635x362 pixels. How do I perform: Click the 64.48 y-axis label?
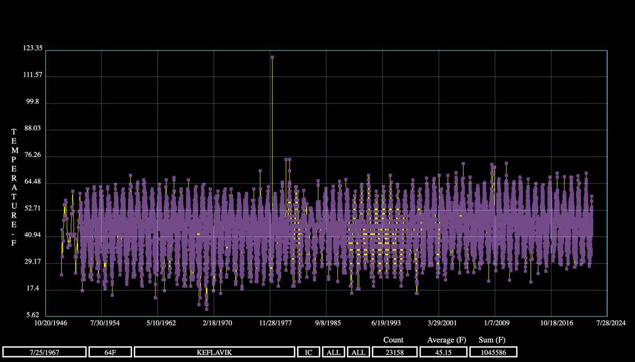[33, 182]
